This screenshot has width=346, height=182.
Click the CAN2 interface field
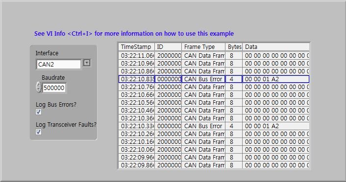[58, 65]
